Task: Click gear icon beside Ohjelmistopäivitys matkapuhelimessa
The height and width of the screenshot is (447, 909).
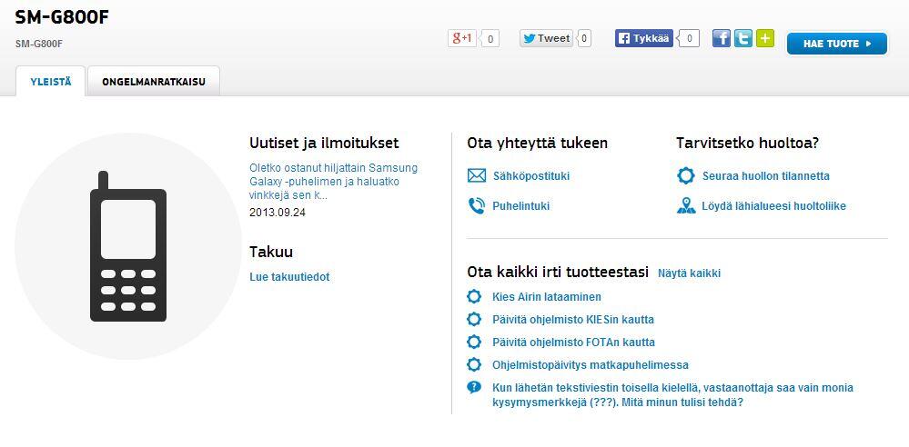Action: 474,364
